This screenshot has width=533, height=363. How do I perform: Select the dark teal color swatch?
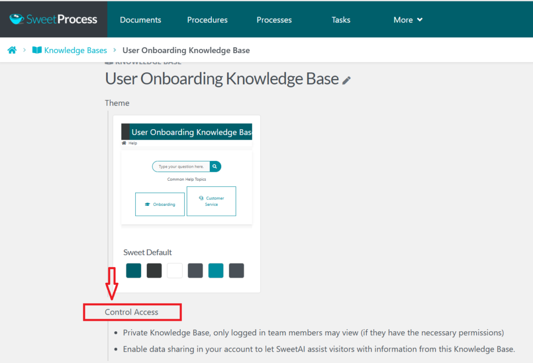134,270
